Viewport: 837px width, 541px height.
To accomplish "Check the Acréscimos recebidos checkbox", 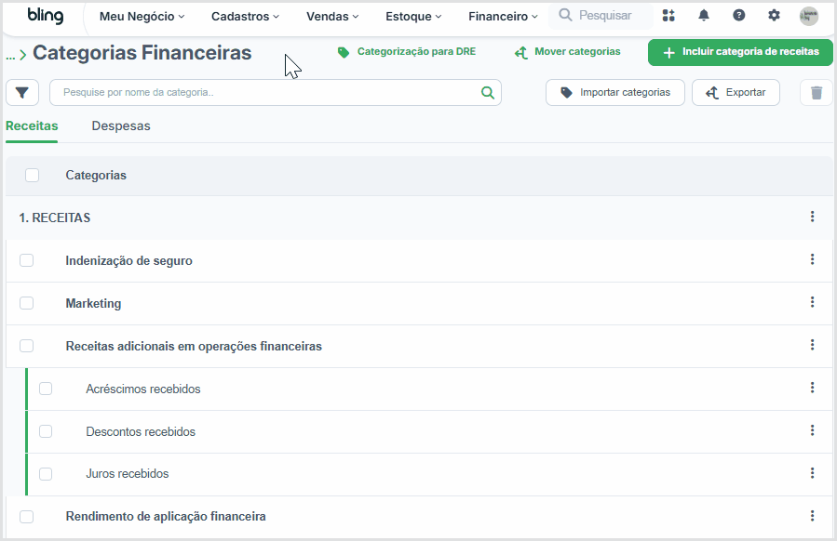I will tap(46, 389).
